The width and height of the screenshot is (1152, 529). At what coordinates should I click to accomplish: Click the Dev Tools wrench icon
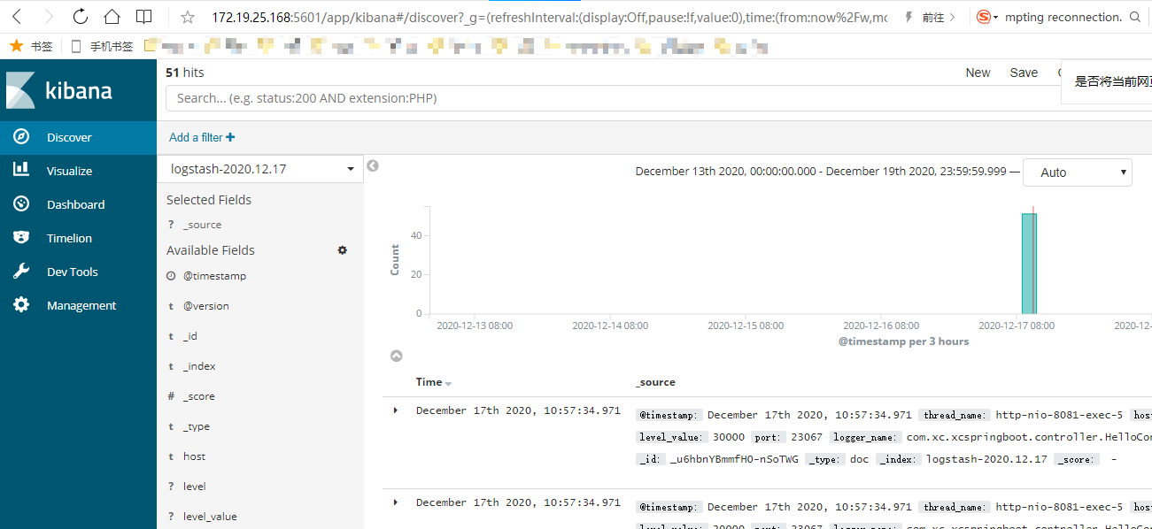(21, 272)
